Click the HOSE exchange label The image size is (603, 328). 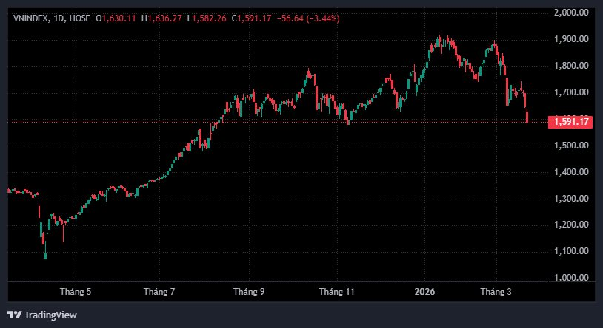[81, 18]
